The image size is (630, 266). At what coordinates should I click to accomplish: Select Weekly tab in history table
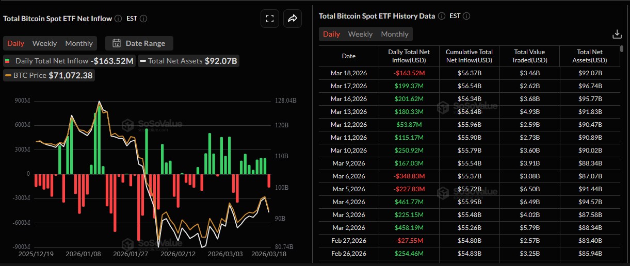pyautogui.click(x=360, y=34)
